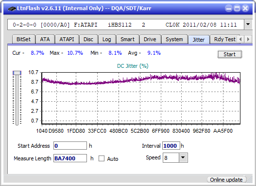The width and height of the screenshot is (256, 186).
Task: Open the Speed dropdown list
Action: [x=183, y=157]
